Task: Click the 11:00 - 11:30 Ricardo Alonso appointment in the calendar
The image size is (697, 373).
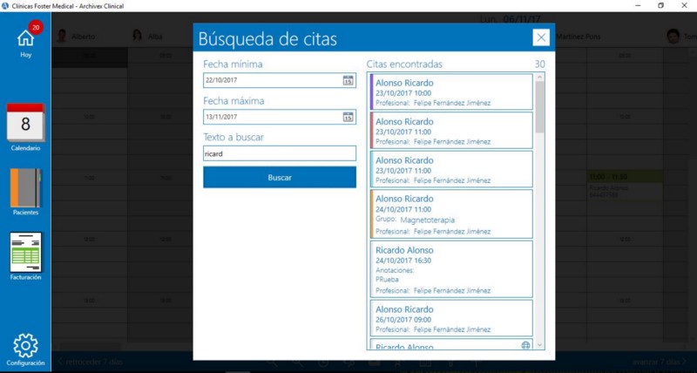Action: click(x=625, y=186)
